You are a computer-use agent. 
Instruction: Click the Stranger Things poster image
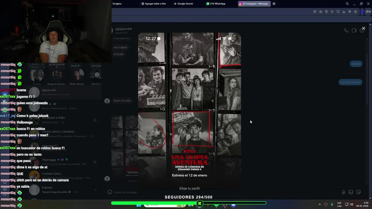(x=189, y=112)
